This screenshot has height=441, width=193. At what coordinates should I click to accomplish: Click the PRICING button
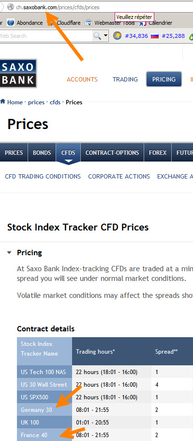(164, 79)
